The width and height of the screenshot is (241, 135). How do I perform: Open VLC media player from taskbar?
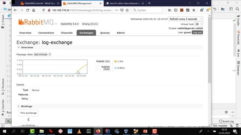(79, 131)
